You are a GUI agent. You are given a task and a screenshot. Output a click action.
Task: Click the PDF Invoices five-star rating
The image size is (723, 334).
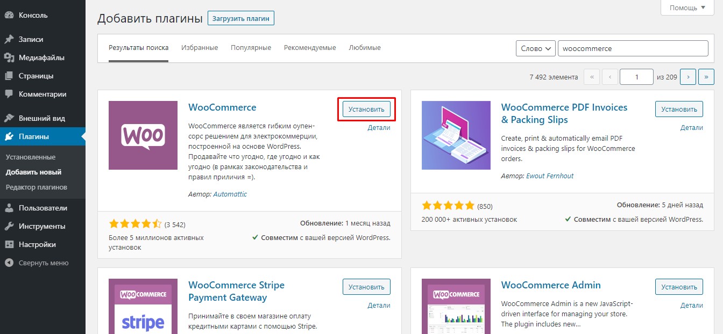[x=448, y=206]
